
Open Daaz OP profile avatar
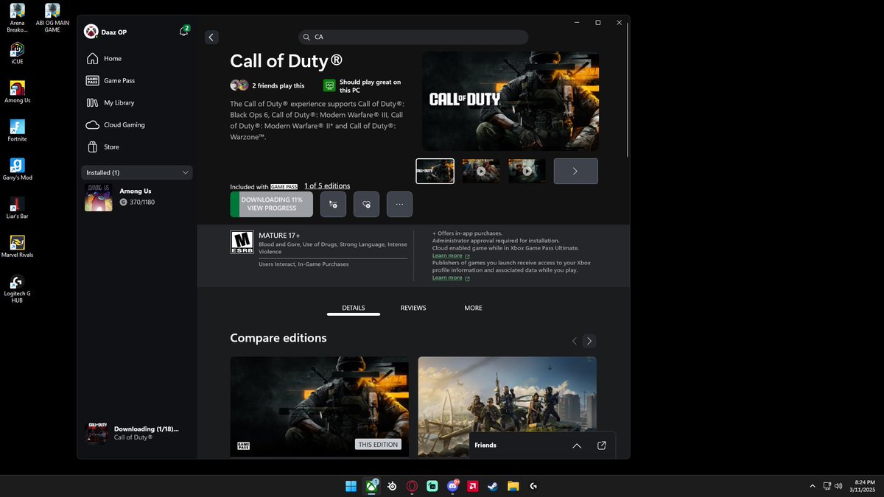tap(91, 32)
